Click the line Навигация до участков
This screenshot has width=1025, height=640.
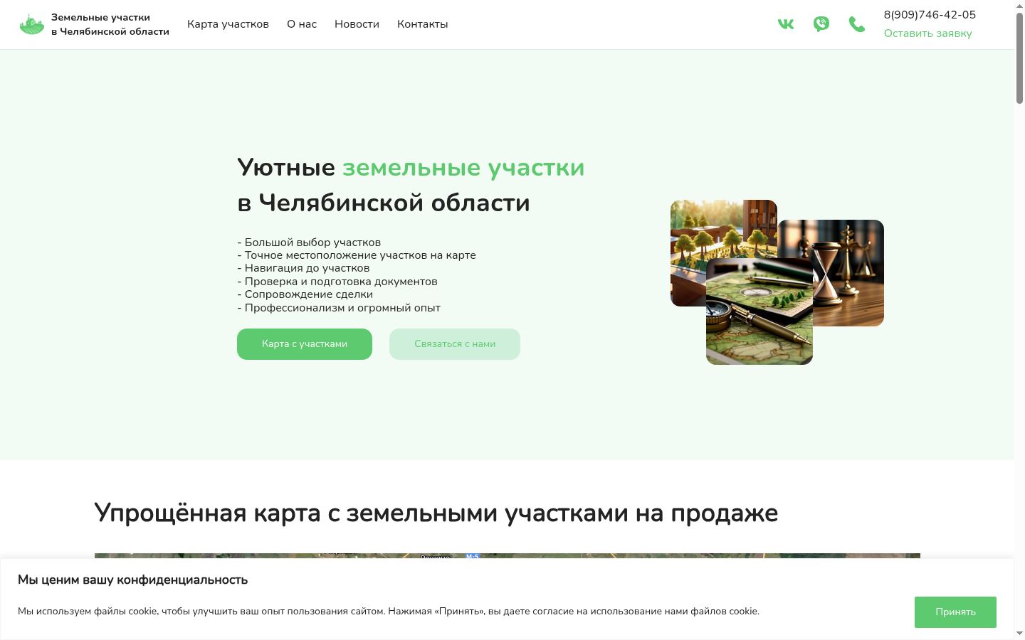pyautogui.click(x=303, y=269)
